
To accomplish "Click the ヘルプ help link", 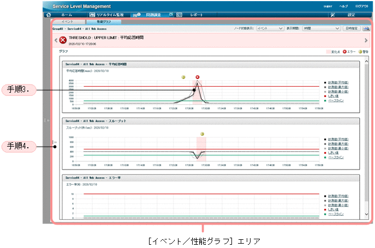I will point(343,6).
